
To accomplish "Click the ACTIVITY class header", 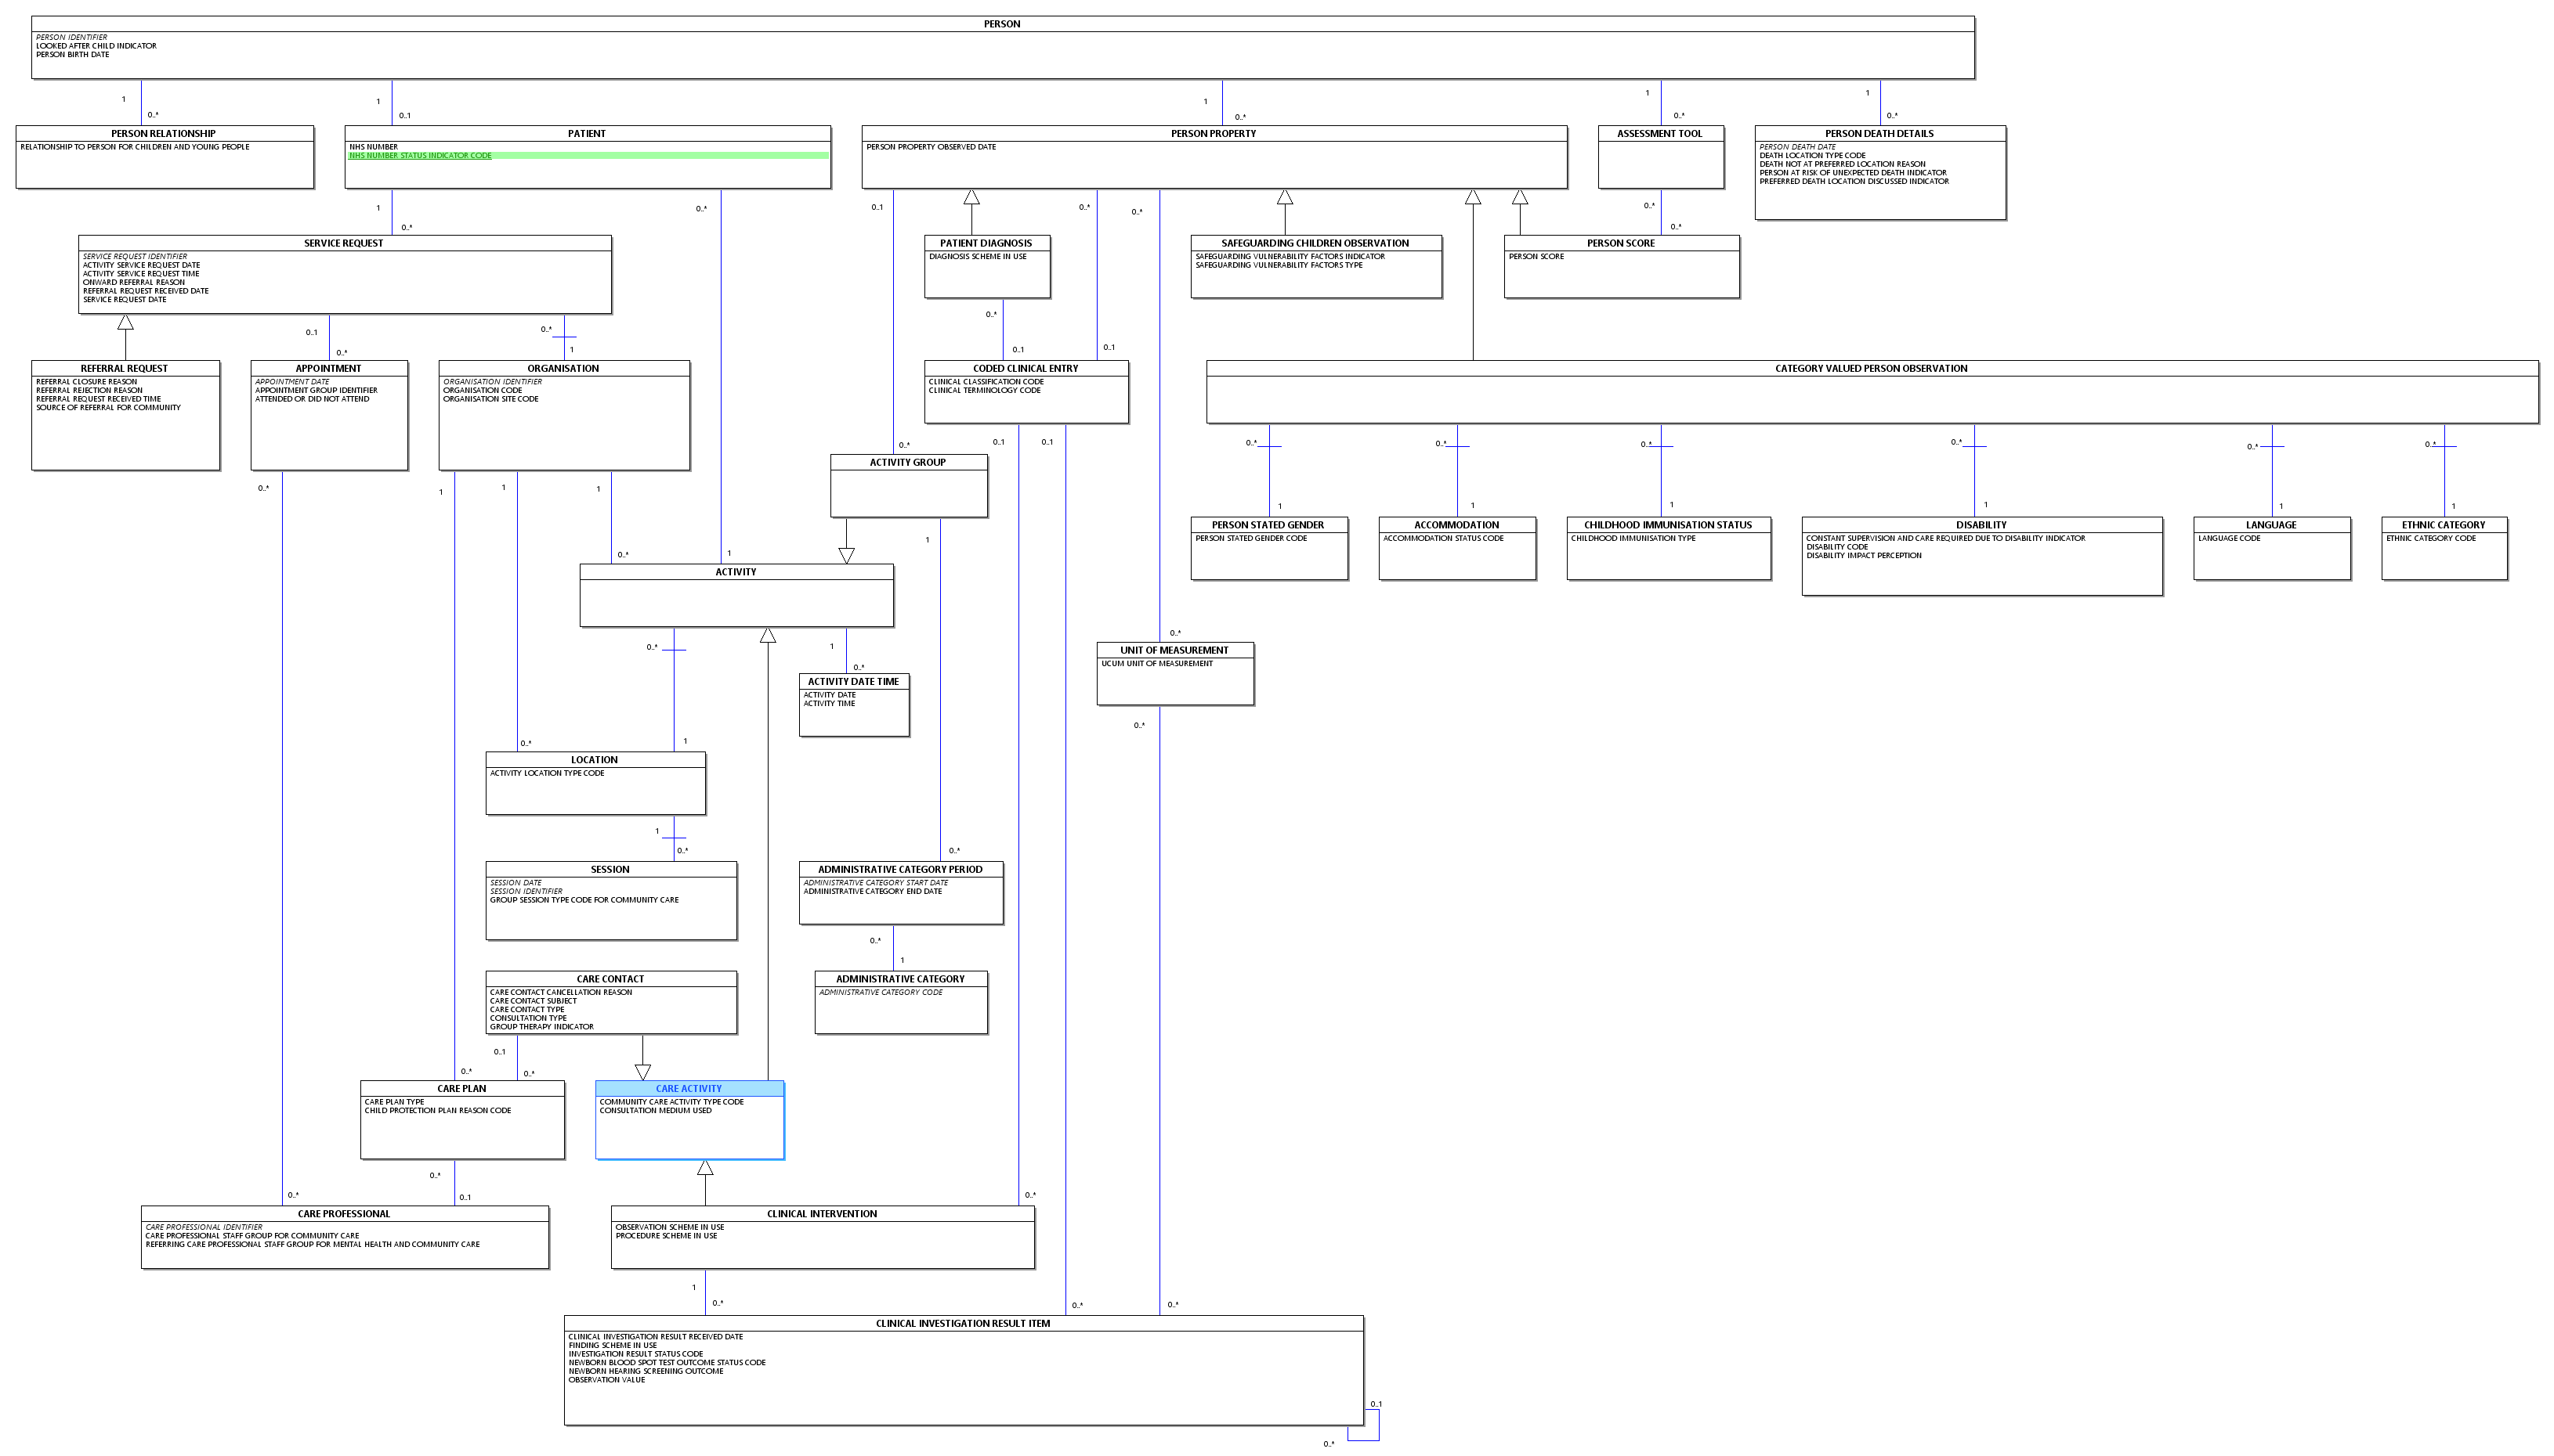I will click(x=736, y=572).
